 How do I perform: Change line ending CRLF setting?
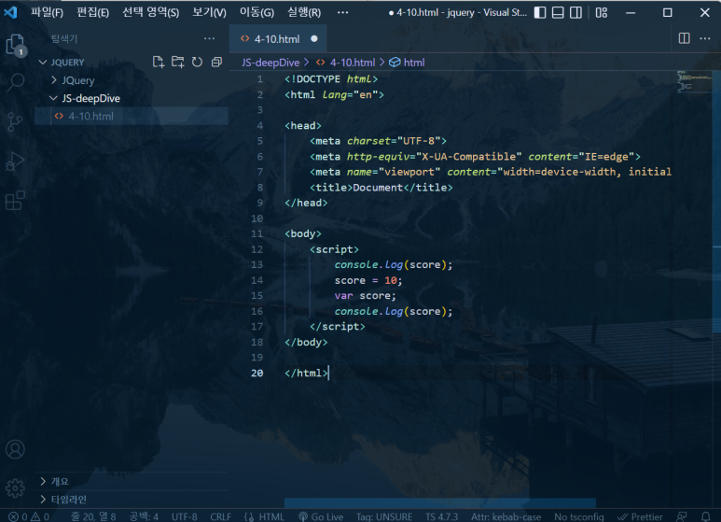[x=221, y=517]
